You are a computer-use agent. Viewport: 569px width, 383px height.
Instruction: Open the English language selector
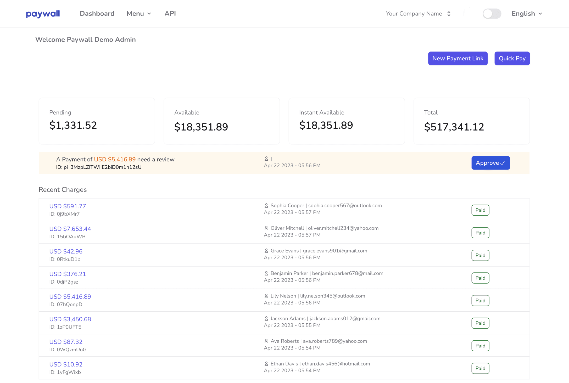coord(527,14)
